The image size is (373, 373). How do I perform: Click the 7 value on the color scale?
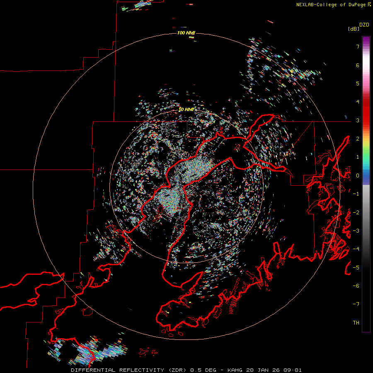(358, 46)
